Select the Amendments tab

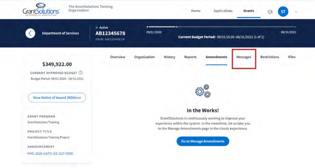(x=216, y=57)
